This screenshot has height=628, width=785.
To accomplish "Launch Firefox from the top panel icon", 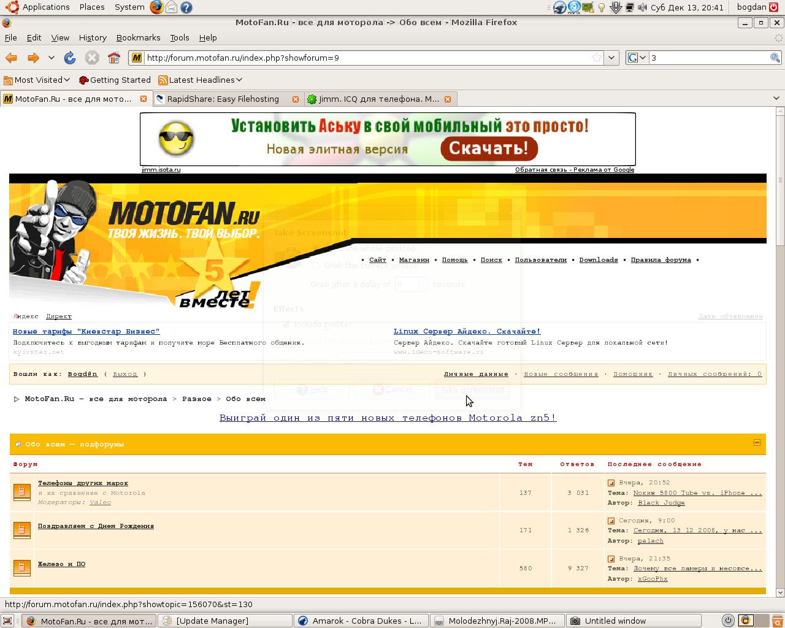I will click(x=157, y=7).
